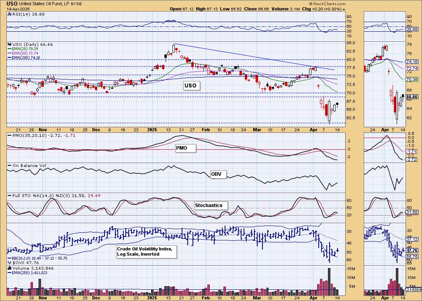
Task: Click the 70.39 price tag on right
Action: click(412, 79)
